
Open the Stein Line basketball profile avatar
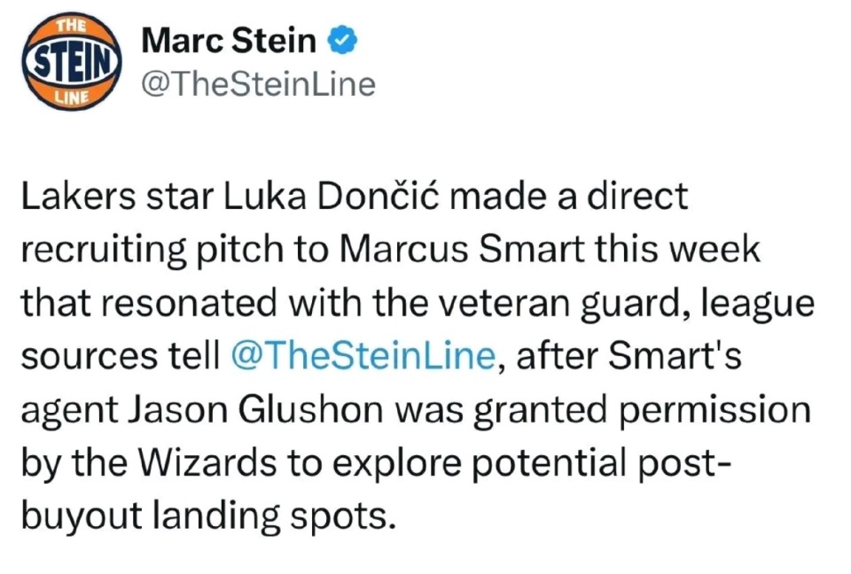pyautogui.click(x=72, y=61)
